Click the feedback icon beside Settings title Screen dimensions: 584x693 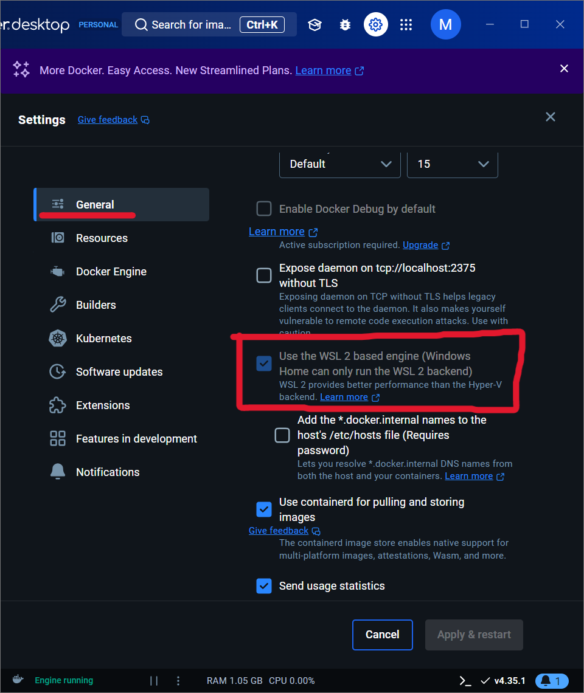click(145, 120)
